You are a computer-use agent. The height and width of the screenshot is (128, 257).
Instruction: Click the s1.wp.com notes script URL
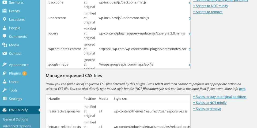tap(142, 49)
